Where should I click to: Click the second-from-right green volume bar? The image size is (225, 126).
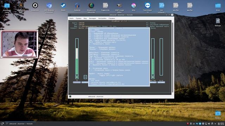point(153,57)
